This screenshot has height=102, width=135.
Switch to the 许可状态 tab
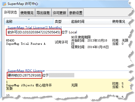pyautogui.click(x=11, y=12)
